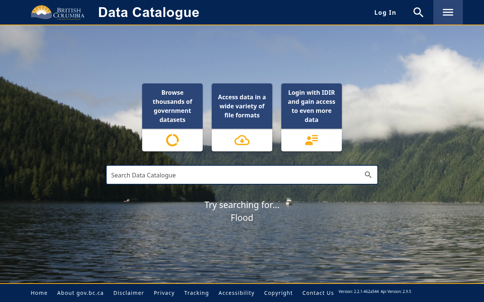
Task: Open the Contact Us footer link
Action: tap(318, 293)
